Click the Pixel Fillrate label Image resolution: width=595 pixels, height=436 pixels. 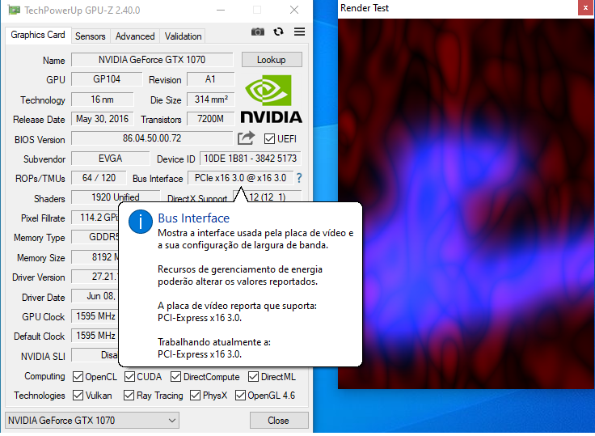tap(43, 218)
